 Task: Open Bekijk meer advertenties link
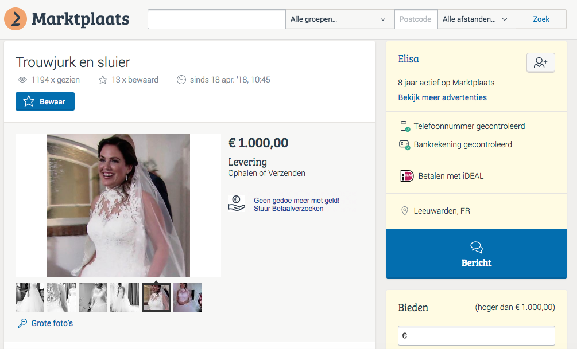(442, 97)
